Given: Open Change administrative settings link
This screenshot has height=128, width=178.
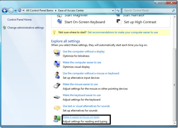Looking at the screenshot, I should point(26,28).
